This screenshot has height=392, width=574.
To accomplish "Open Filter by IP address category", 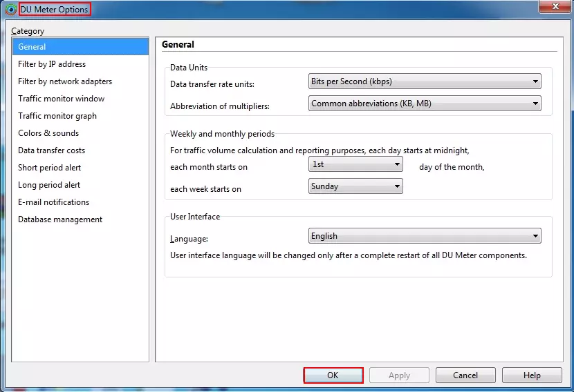I will click(80, 64).
